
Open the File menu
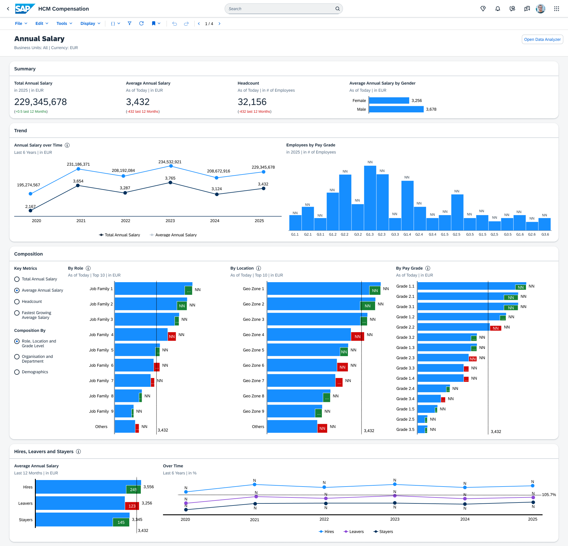[21, 23]
